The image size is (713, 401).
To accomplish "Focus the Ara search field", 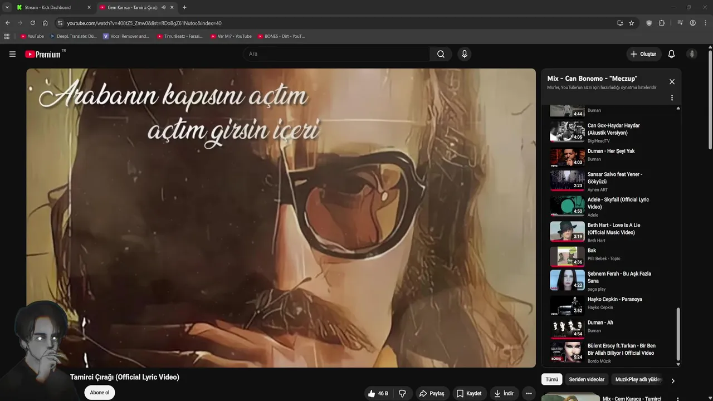I will [x=336, y=54].
